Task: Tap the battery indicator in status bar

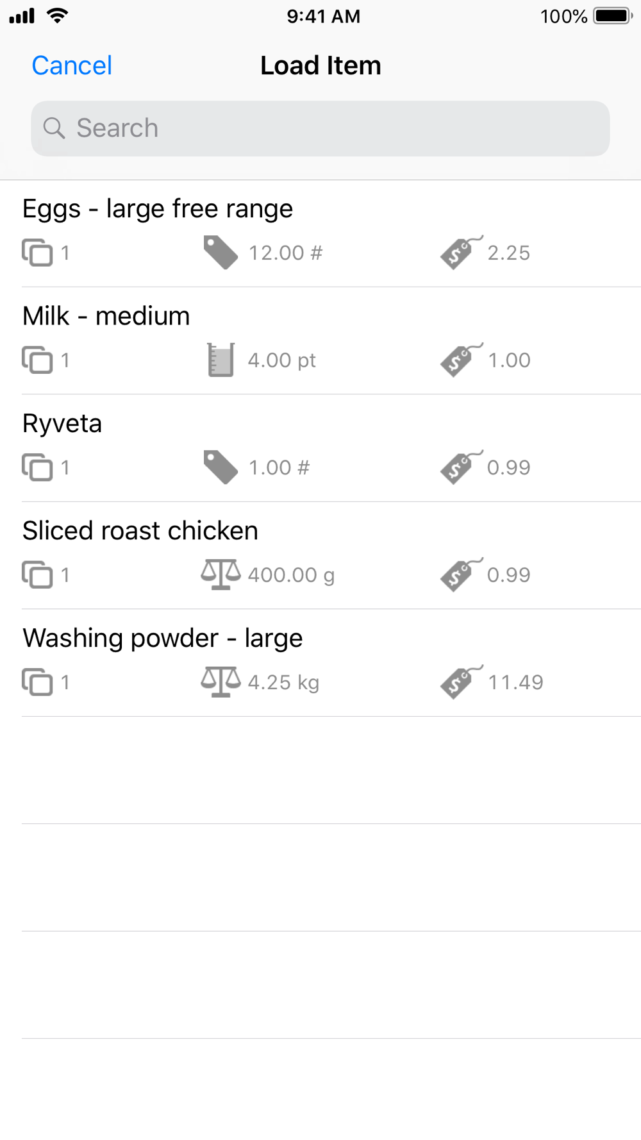Action: pos(613,16)
